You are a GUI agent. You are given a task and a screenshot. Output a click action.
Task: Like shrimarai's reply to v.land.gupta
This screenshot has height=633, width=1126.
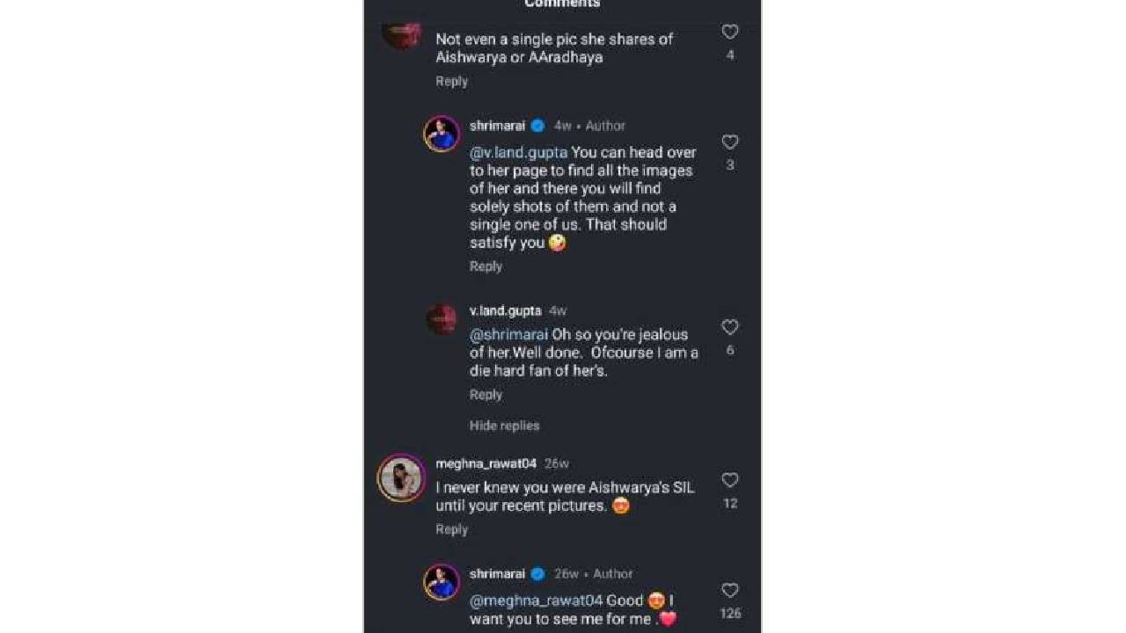(x=729, y=142)
